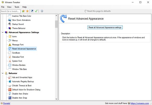Click the tree panel scrollbar thumb
Viewport: 152px width, 105px height.
click(56, 24)
